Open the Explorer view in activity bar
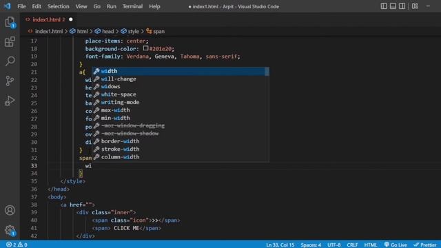This screenshot has height=248, width=441. (x=10, y=22)
